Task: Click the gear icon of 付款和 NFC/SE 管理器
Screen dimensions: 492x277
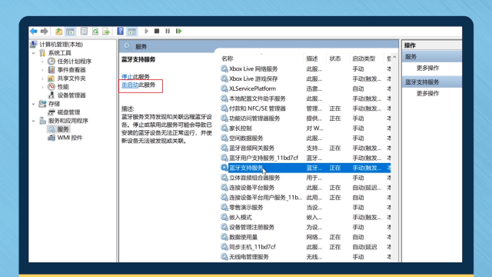Action: coord(224,108)
